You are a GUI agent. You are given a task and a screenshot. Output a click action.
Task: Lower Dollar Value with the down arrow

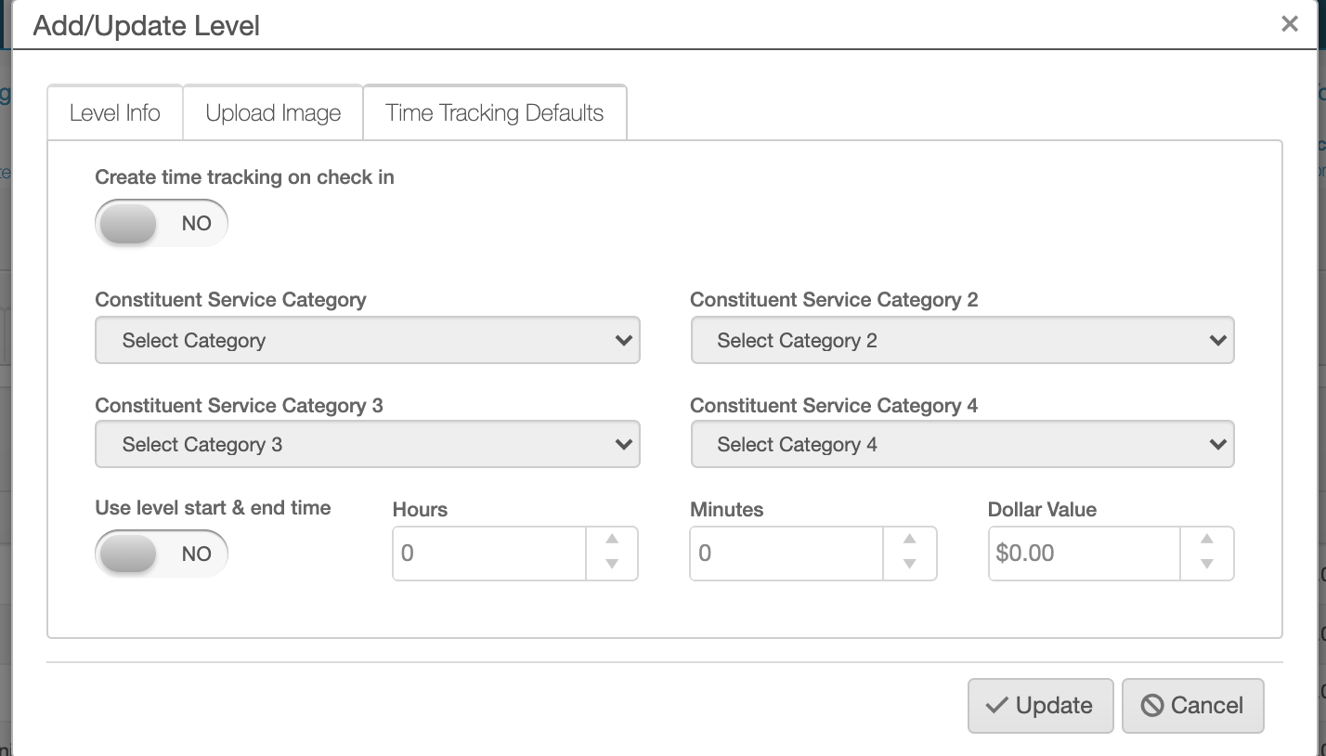tap(1207, 564)
